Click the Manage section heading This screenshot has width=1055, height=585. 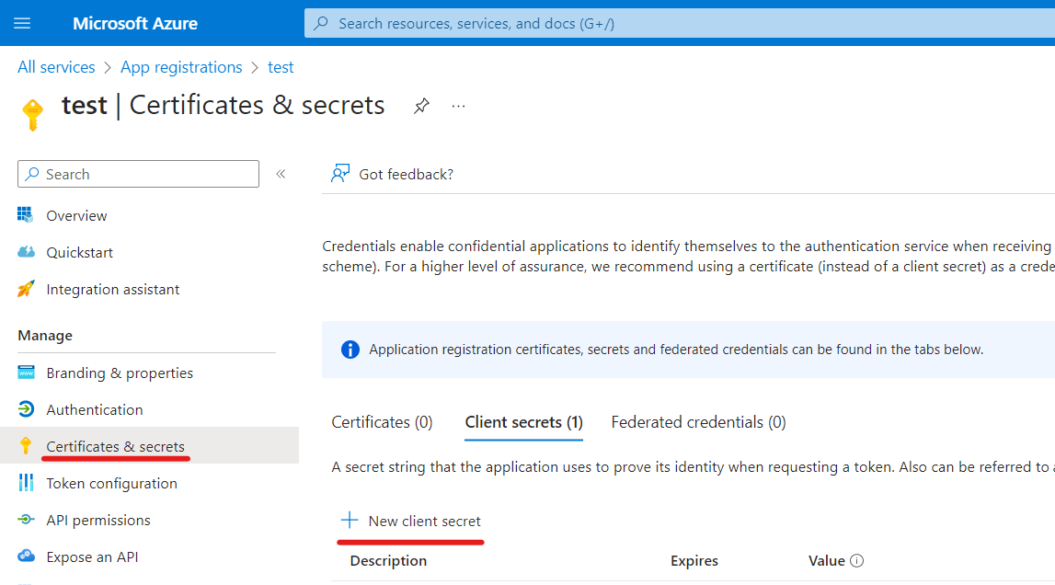45,335
